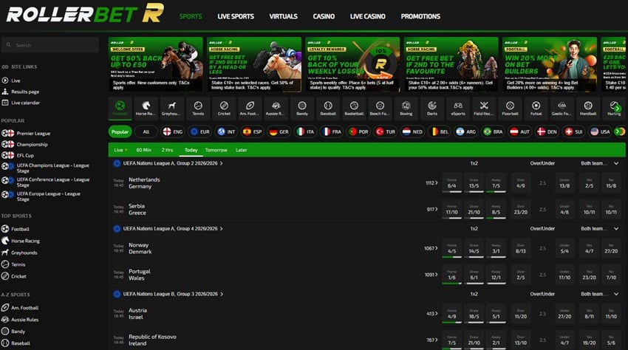Show more sports with the carousel arrow

618,109
